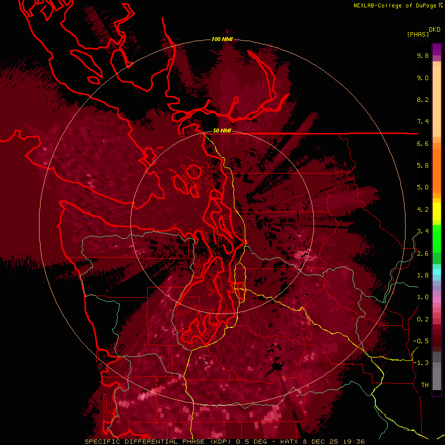Image resolution: width=445 pixels, height=445 pixels.
Task: Click the -0.5 color scale value
Action: coord(421,341)
